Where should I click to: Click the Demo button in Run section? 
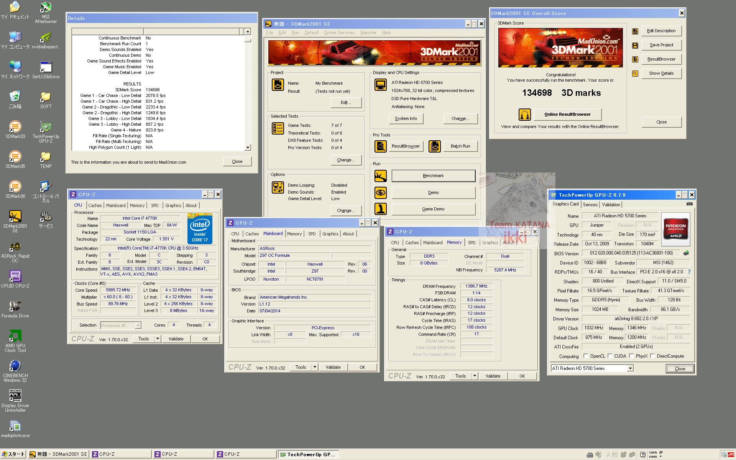click(433, 193)
